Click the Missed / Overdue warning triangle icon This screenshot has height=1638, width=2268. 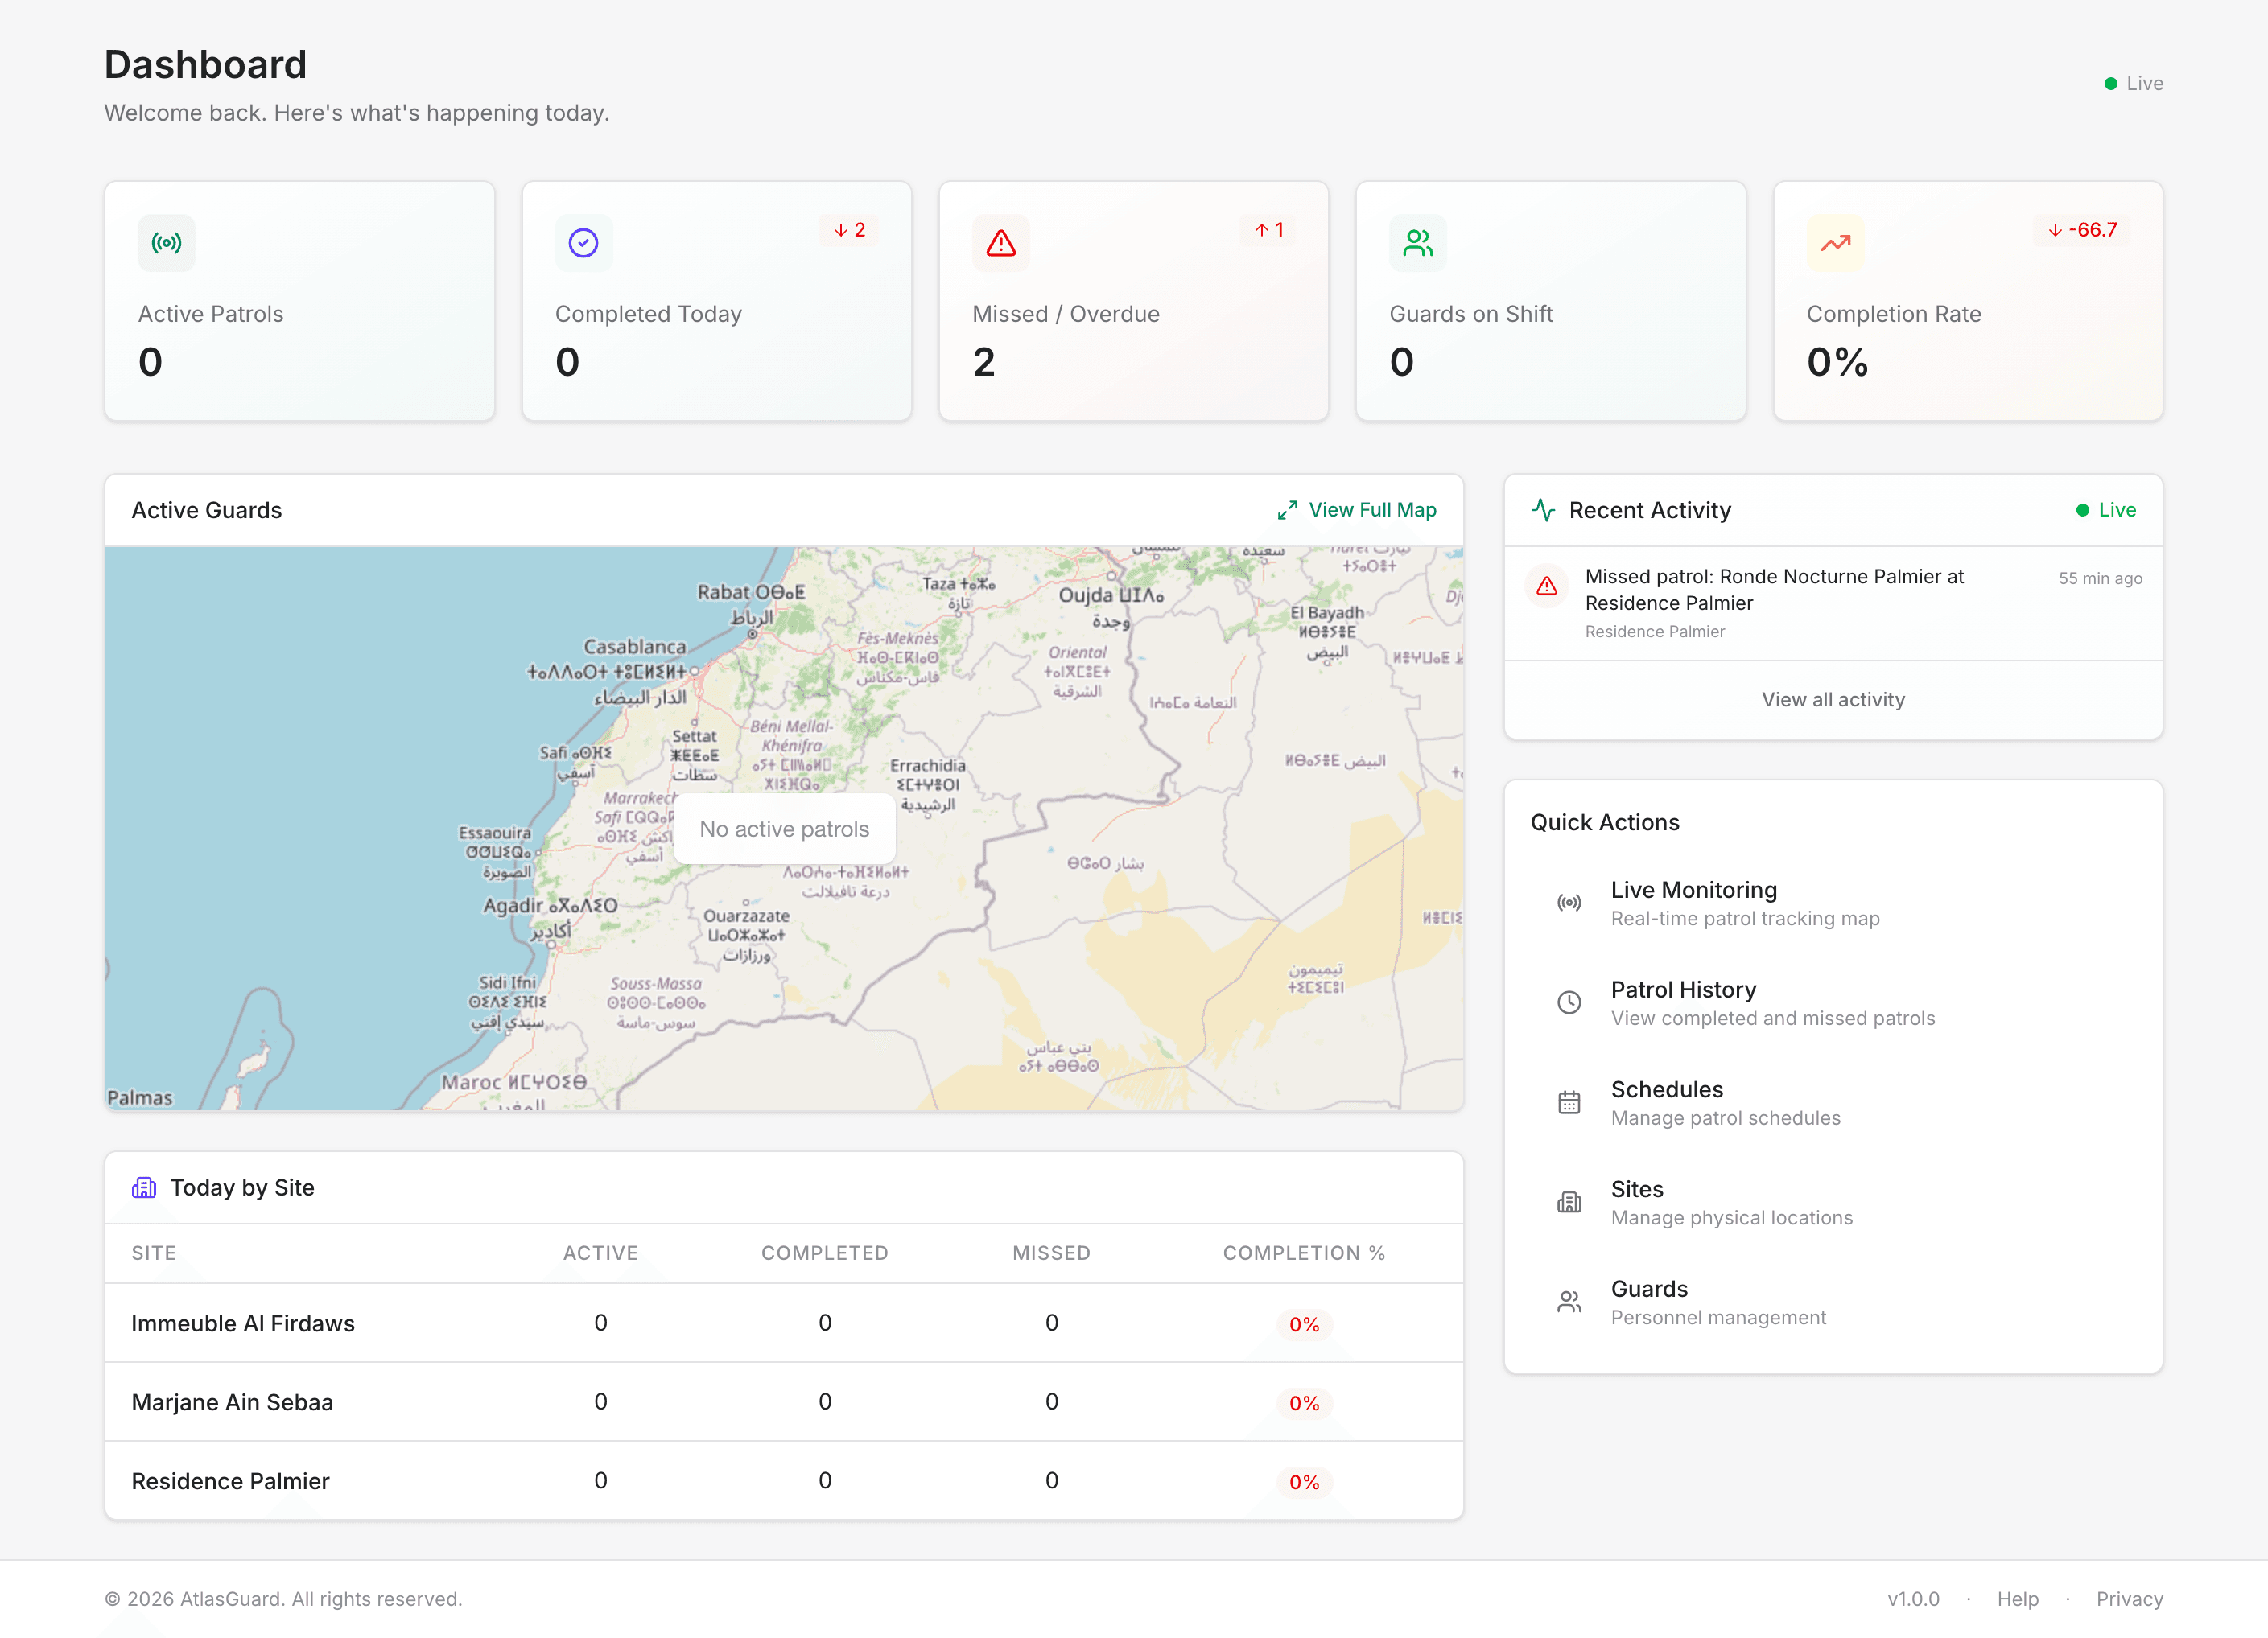pos(1000,243)
